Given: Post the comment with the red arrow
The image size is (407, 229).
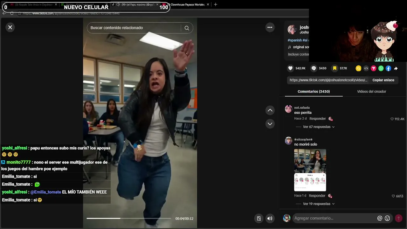Looking at the screenshot, I should [398, 218].
